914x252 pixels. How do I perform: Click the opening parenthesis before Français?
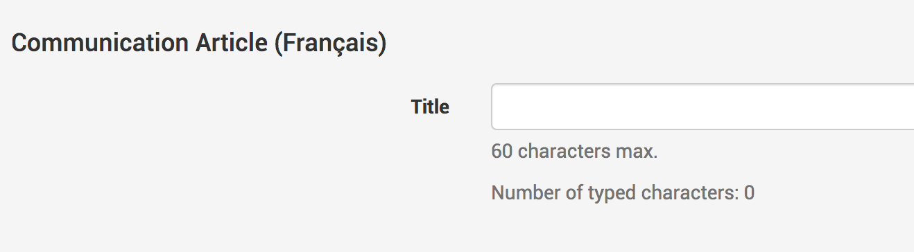click(278, 44)
